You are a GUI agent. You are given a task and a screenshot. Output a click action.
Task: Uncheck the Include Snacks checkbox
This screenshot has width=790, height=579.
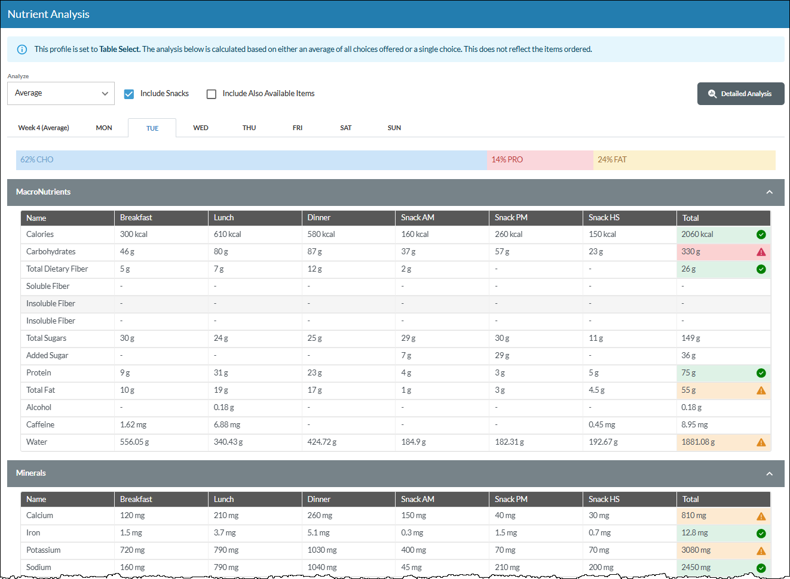click(x=128, y=94)
